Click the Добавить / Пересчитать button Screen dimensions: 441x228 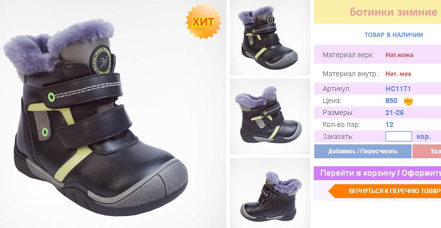click(x=363, y=151)
